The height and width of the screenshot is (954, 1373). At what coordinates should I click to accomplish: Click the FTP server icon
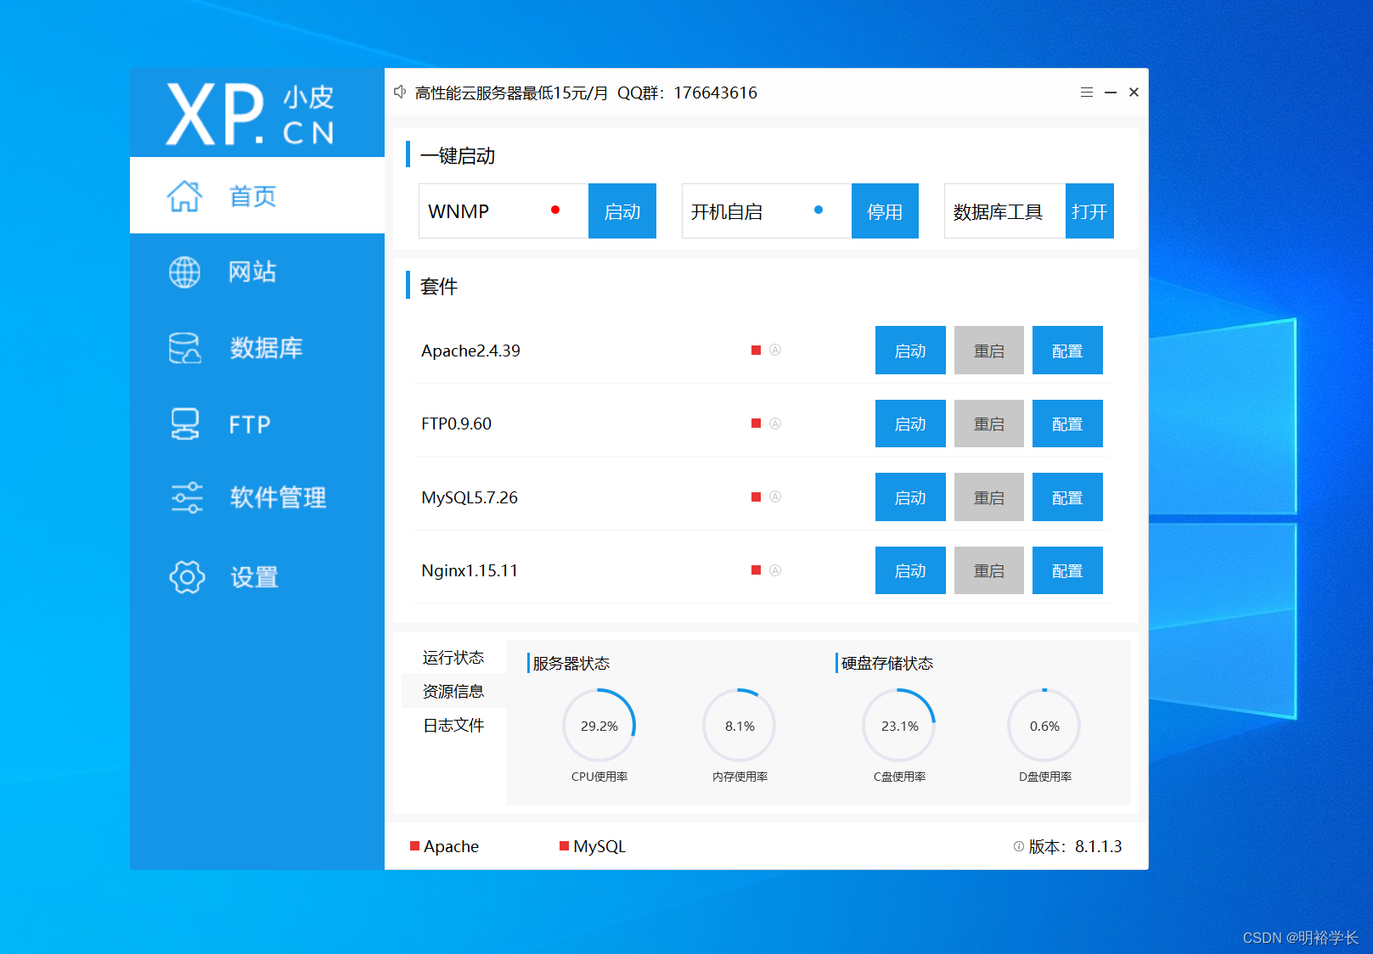coord(184,424)
